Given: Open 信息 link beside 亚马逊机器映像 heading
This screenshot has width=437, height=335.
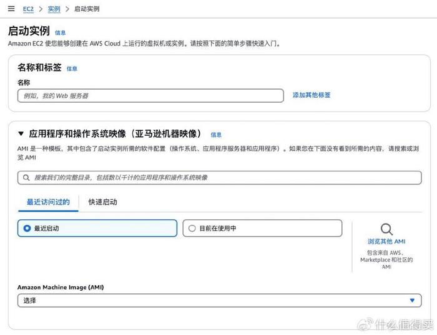Looking at the screenshot, I should [216, 135].
